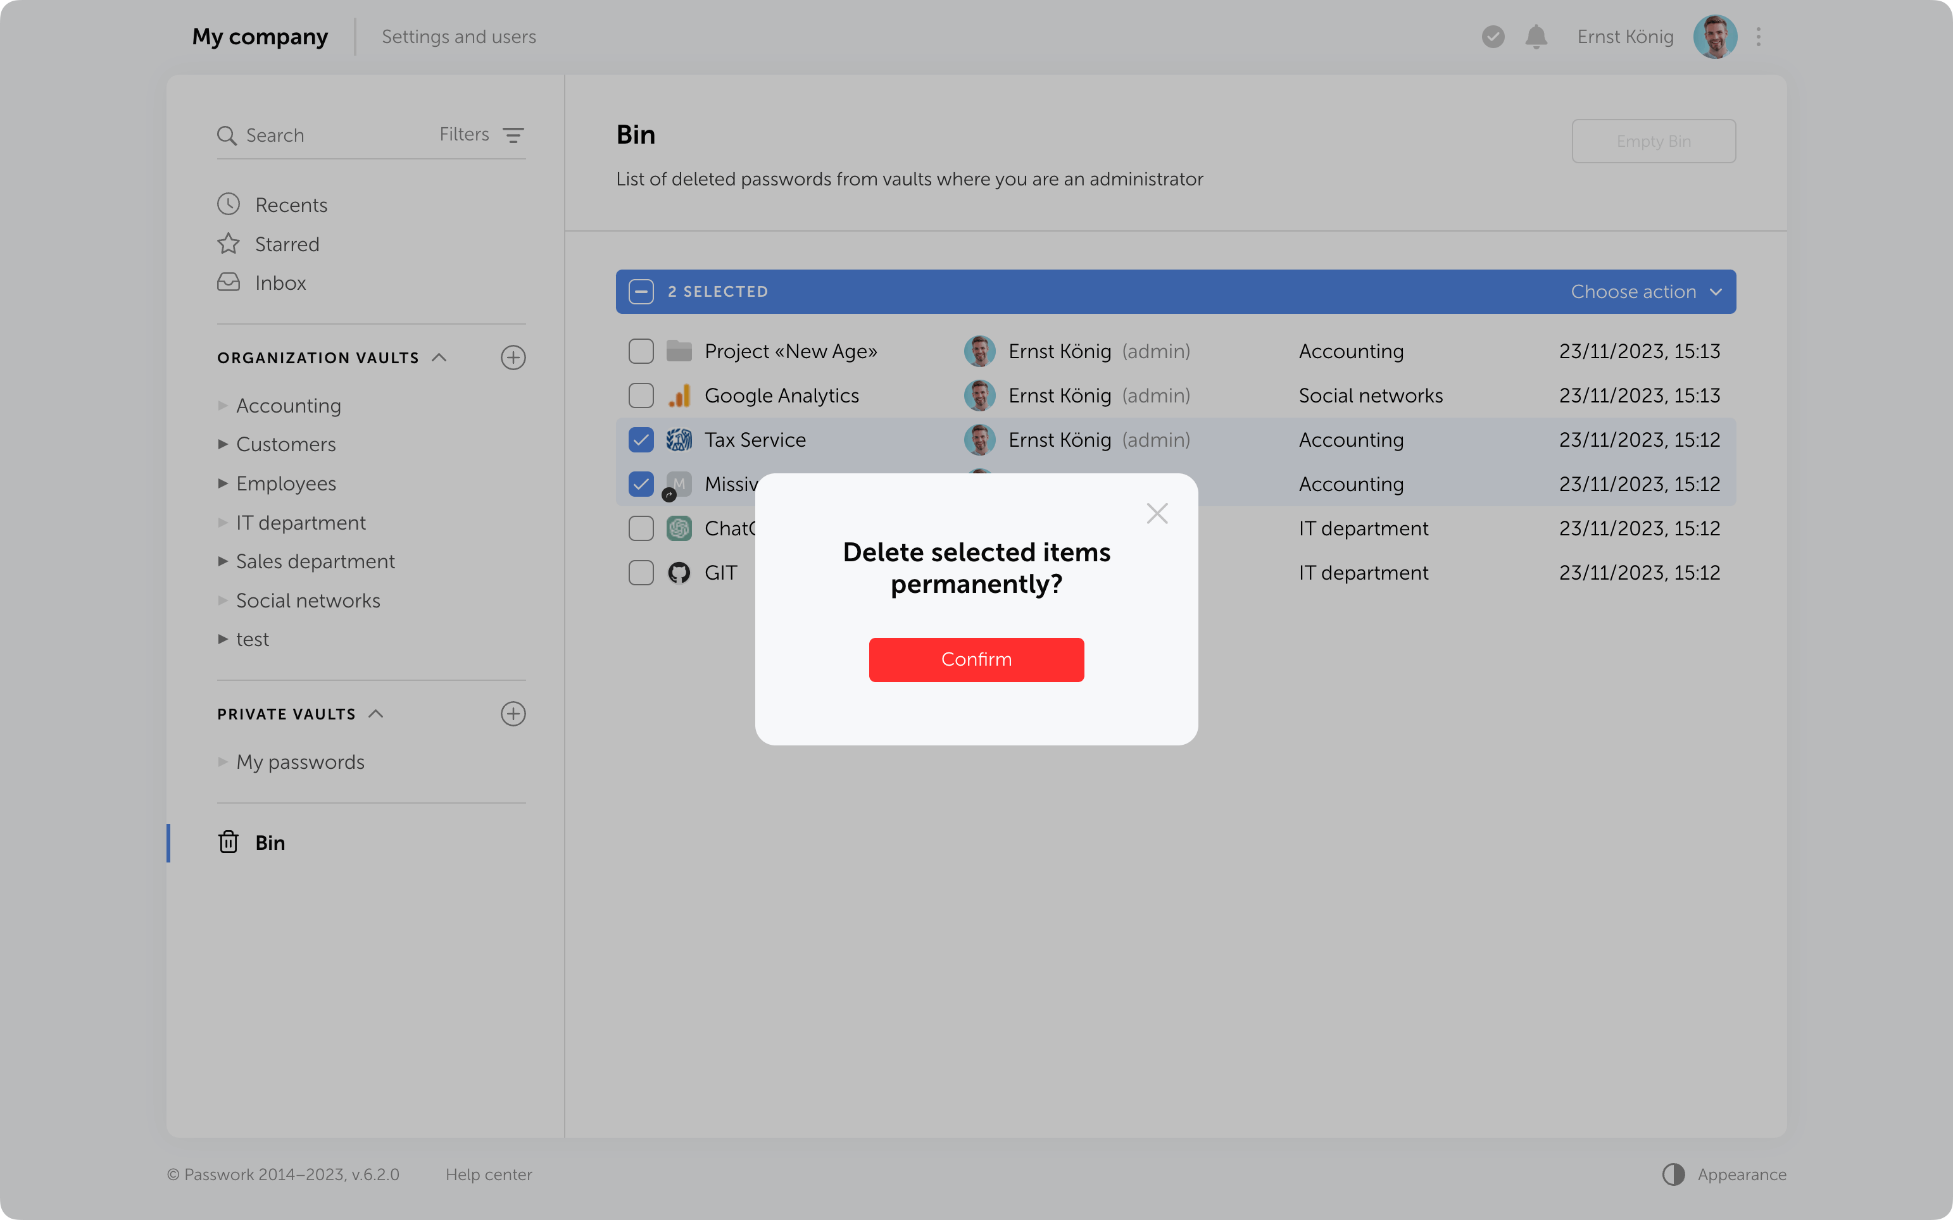This screenshot has height=1220, width=1953.
Task: Add a new organization vault with plus icon
Action: 513,358
